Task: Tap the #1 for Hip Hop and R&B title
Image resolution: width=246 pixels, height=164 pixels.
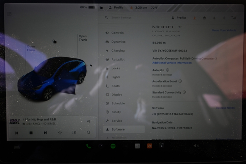Action: click(39, 119)
